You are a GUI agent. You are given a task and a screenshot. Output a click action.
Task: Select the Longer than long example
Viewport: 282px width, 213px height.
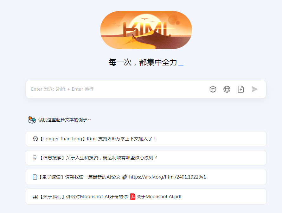(146, 139)
